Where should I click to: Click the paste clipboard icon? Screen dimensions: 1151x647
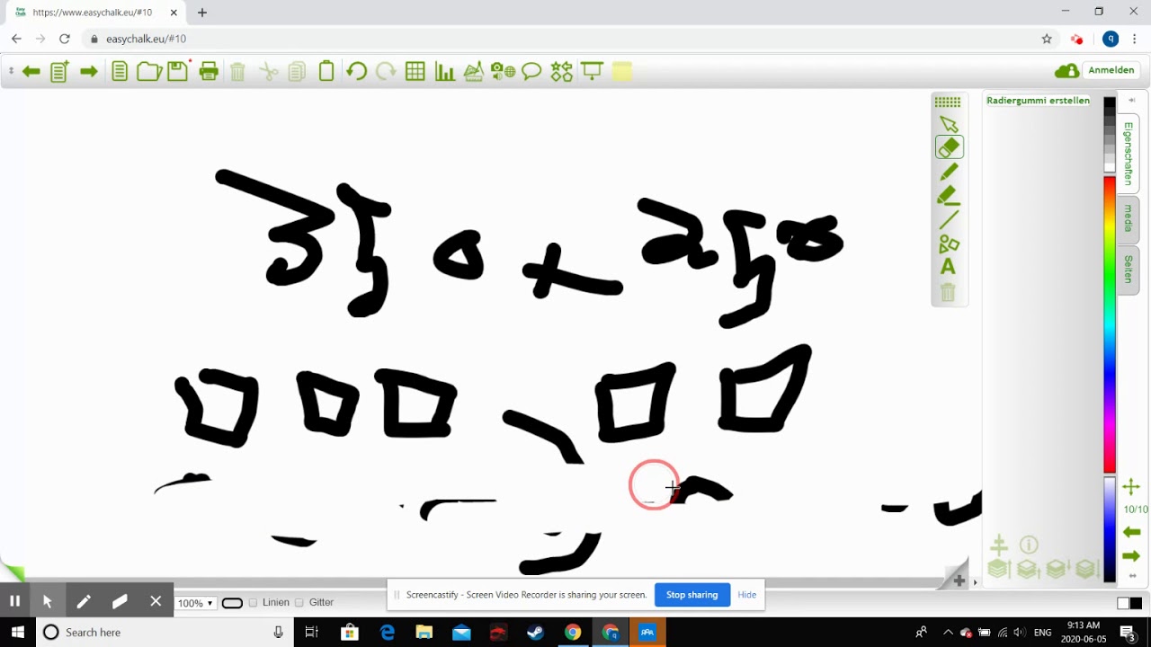tap(326, 71)
